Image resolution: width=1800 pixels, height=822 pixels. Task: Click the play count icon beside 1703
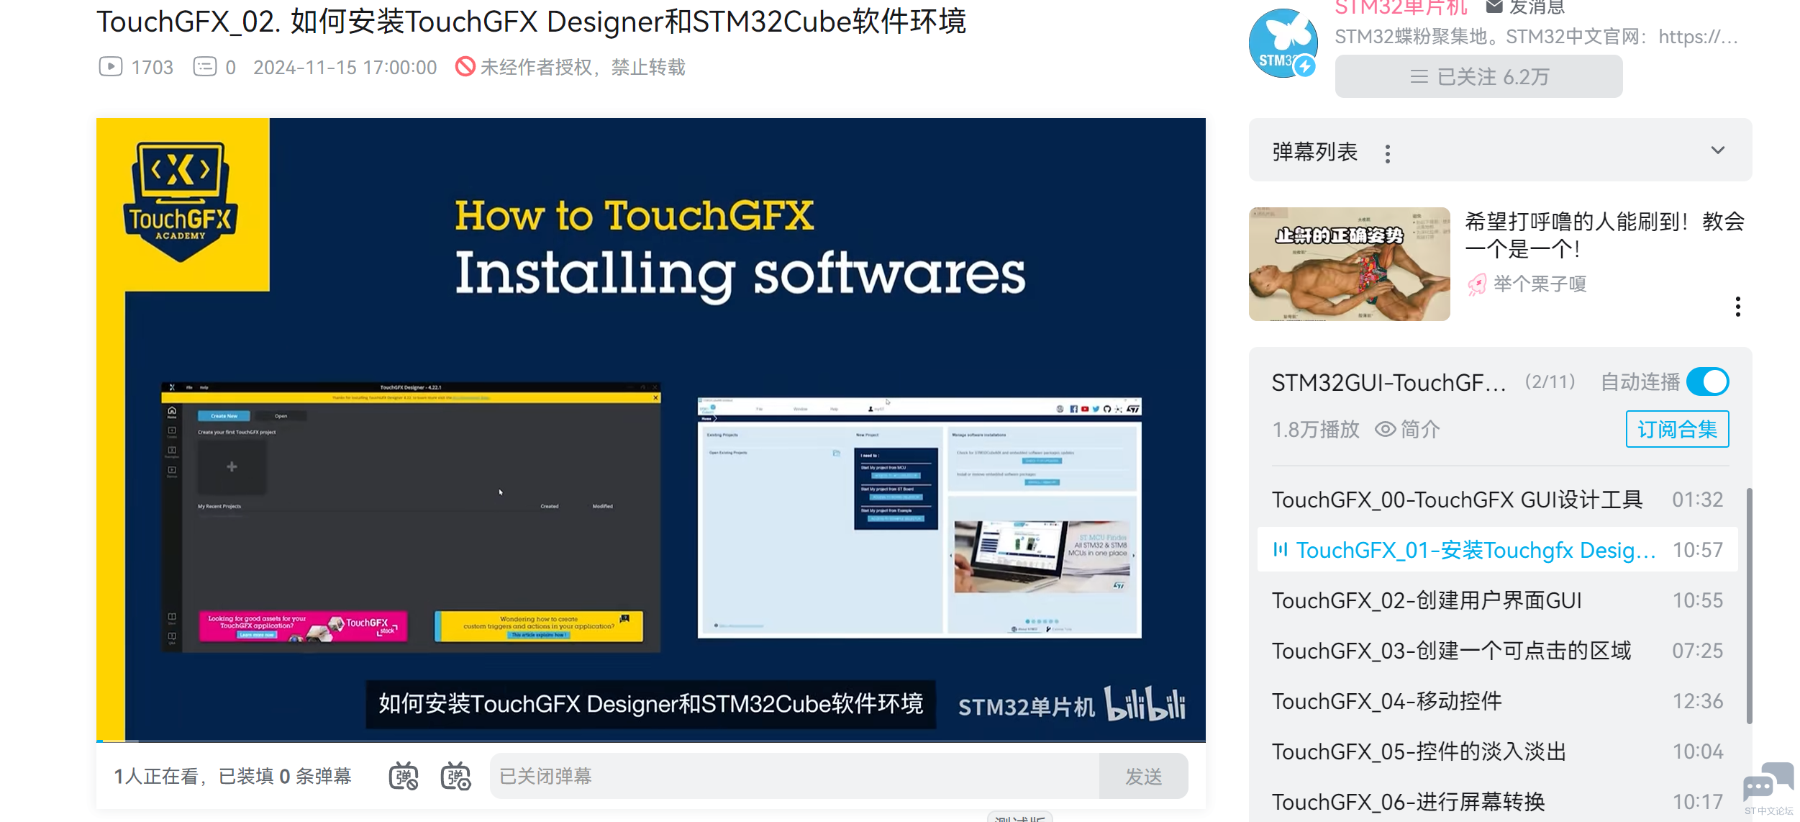(111, 67)
